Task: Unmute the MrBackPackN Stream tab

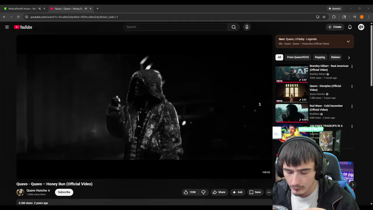Action: [40, 8]
